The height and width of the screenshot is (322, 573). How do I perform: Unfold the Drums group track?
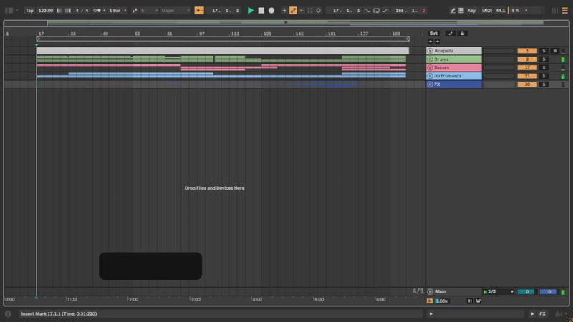click(x=430, y=59)
